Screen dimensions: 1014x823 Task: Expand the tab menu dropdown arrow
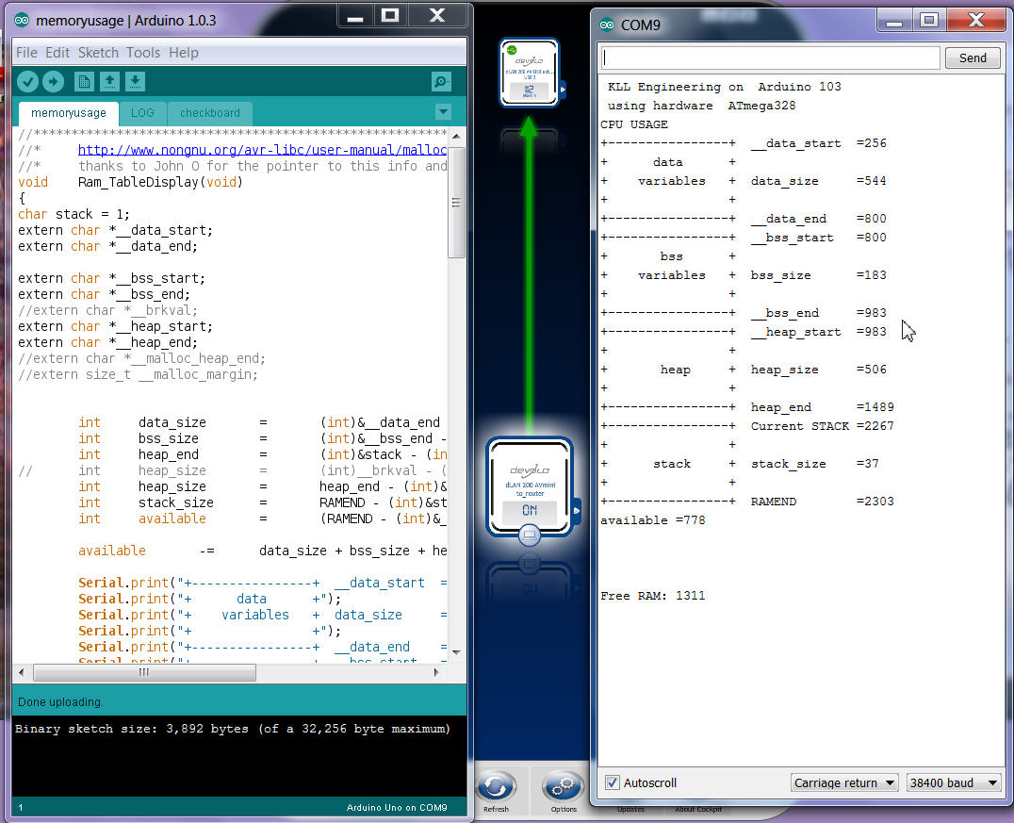(443, 112)
